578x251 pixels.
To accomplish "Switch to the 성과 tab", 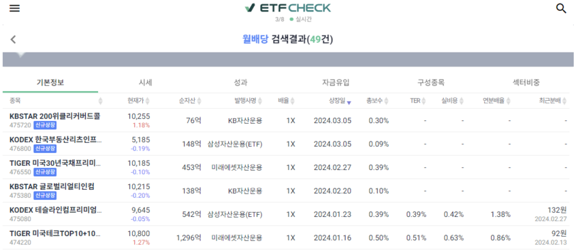I will 241,82.
